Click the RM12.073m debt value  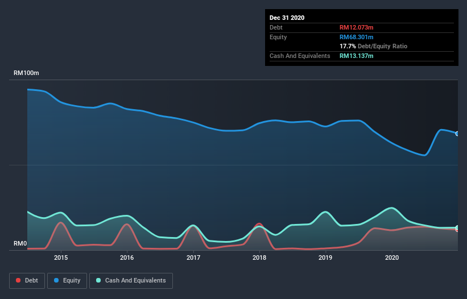coord(356,27)
